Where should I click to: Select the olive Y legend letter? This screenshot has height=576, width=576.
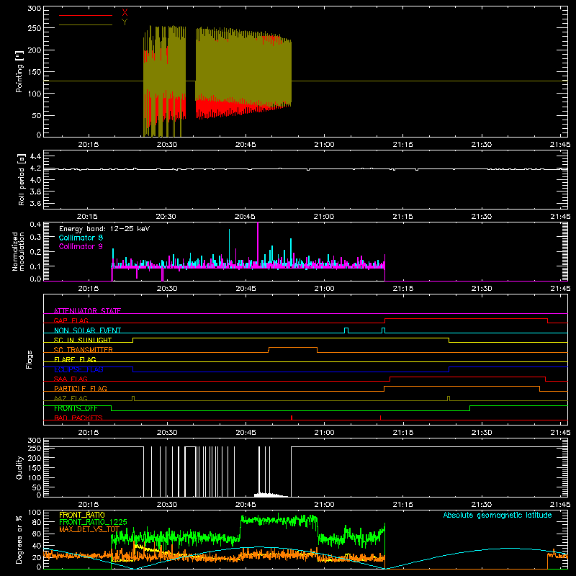tap(125, 22)
